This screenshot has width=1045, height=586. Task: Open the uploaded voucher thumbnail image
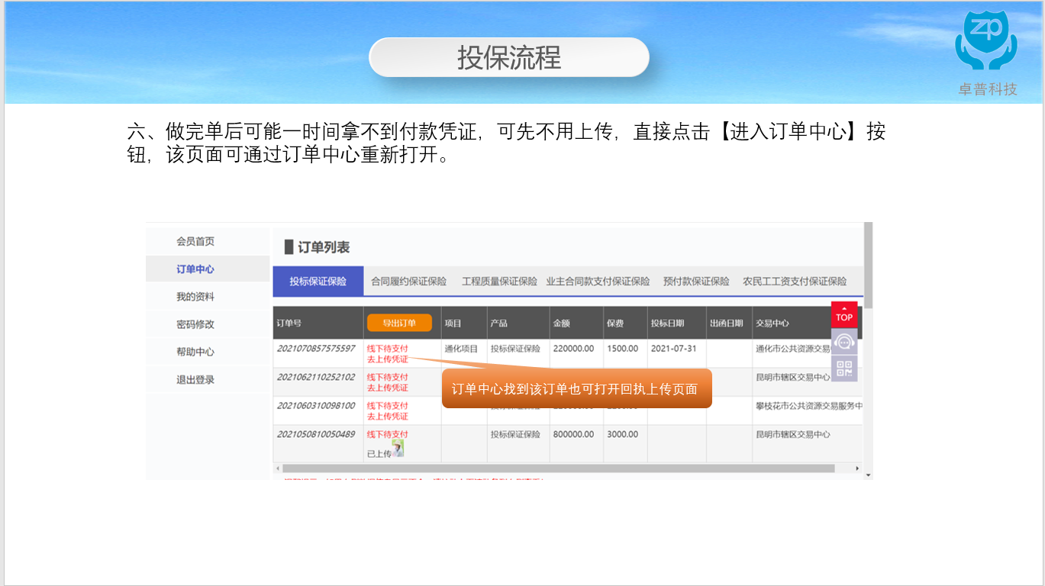tap(398, 449)
